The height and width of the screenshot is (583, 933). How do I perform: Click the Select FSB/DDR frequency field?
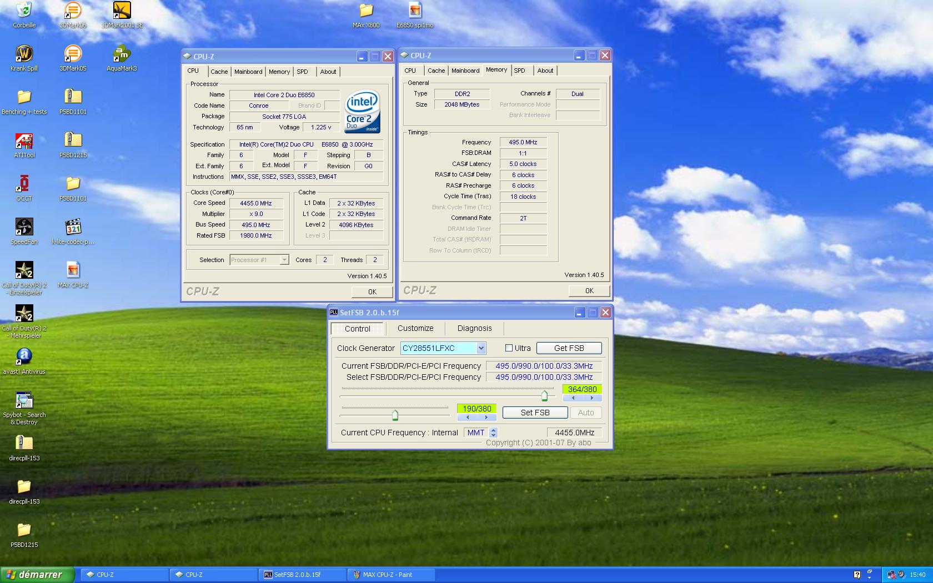(x=544, y=377)
